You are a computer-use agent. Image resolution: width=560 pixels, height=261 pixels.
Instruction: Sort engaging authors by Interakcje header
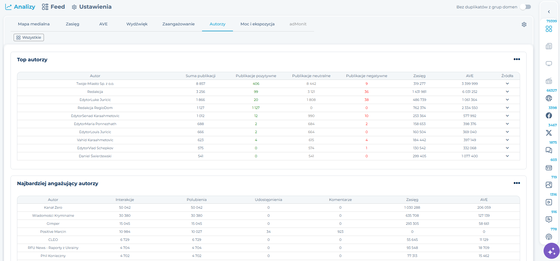click(125, 200)
